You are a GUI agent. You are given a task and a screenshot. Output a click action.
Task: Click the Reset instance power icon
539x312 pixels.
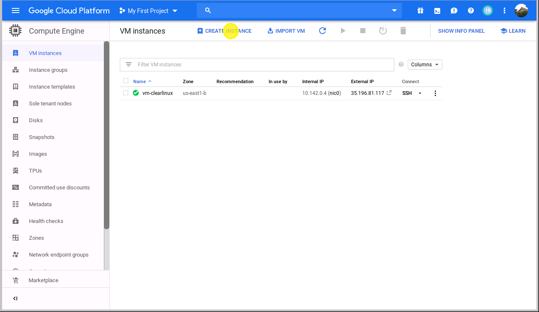383,31
